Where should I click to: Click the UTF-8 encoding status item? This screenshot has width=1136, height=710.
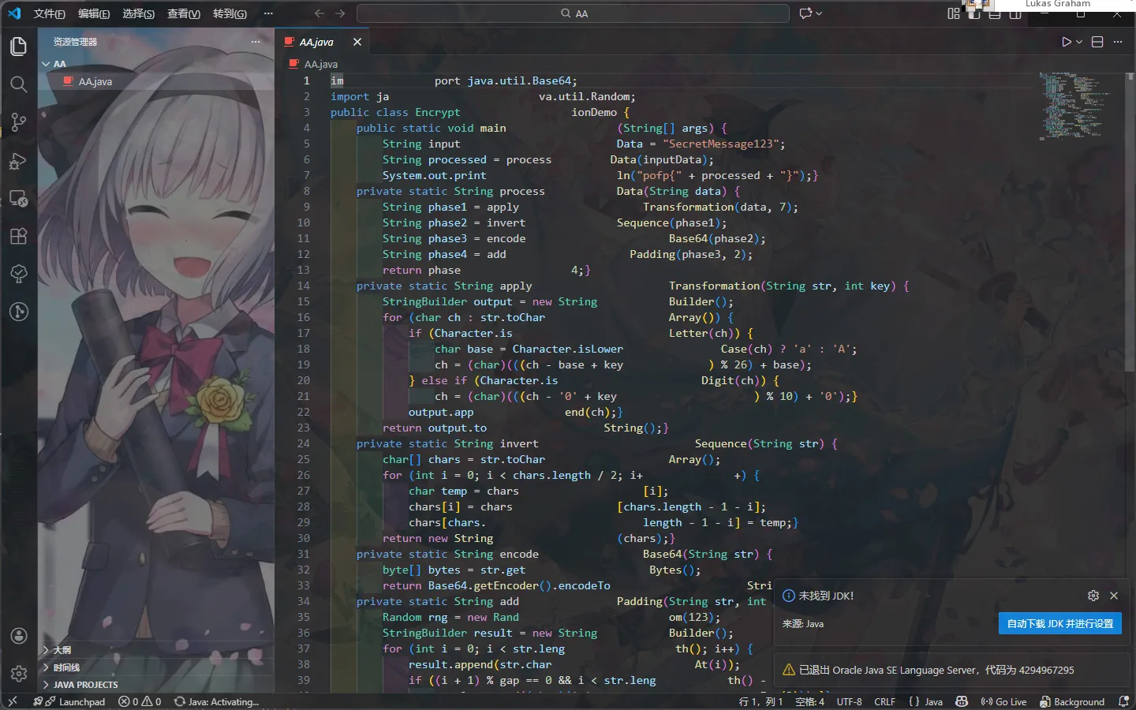(x=849, y=701)
